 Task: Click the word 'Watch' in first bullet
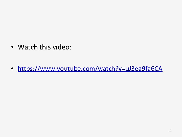[28, 47]
